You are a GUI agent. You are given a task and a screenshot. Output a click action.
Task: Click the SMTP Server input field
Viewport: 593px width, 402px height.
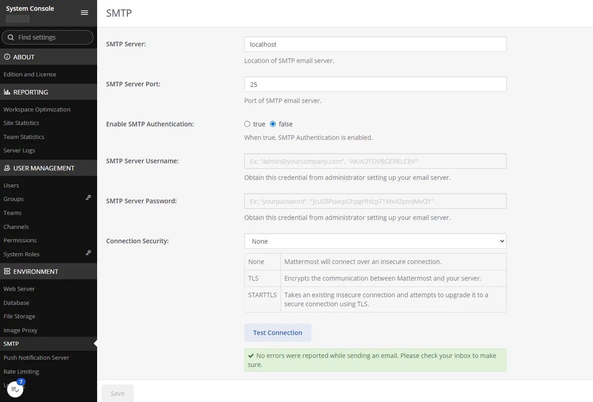coord(375,44)
